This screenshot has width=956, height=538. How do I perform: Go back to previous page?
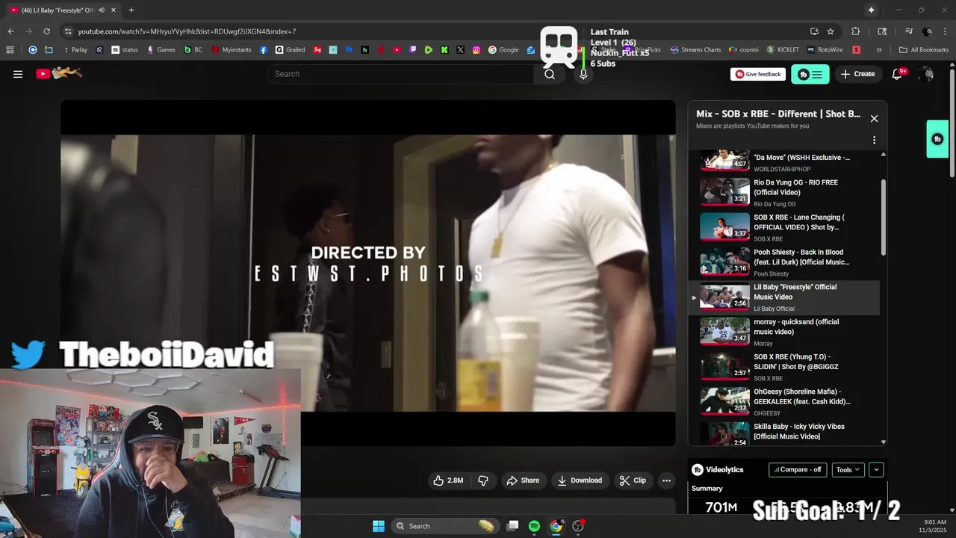10,31
